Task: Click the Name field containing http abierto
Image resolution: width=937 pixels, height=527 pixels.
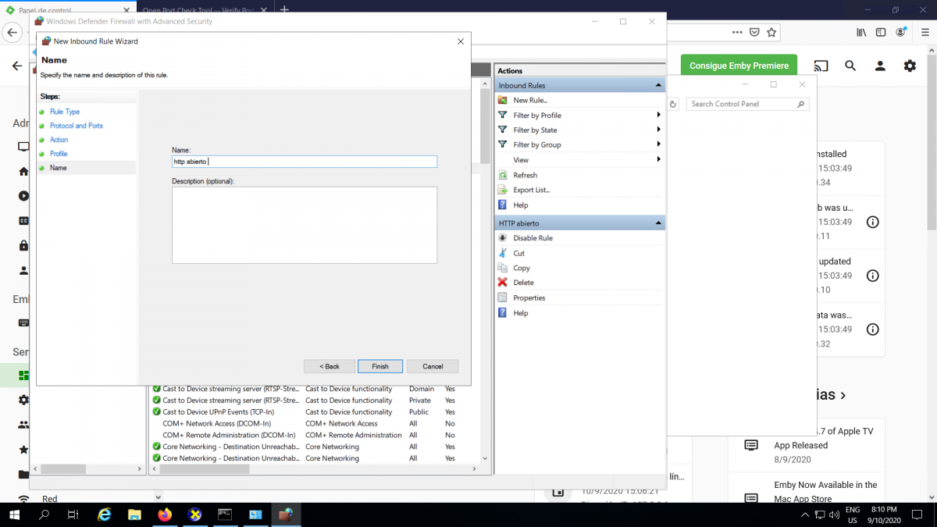Action: [x=305, y=162]
